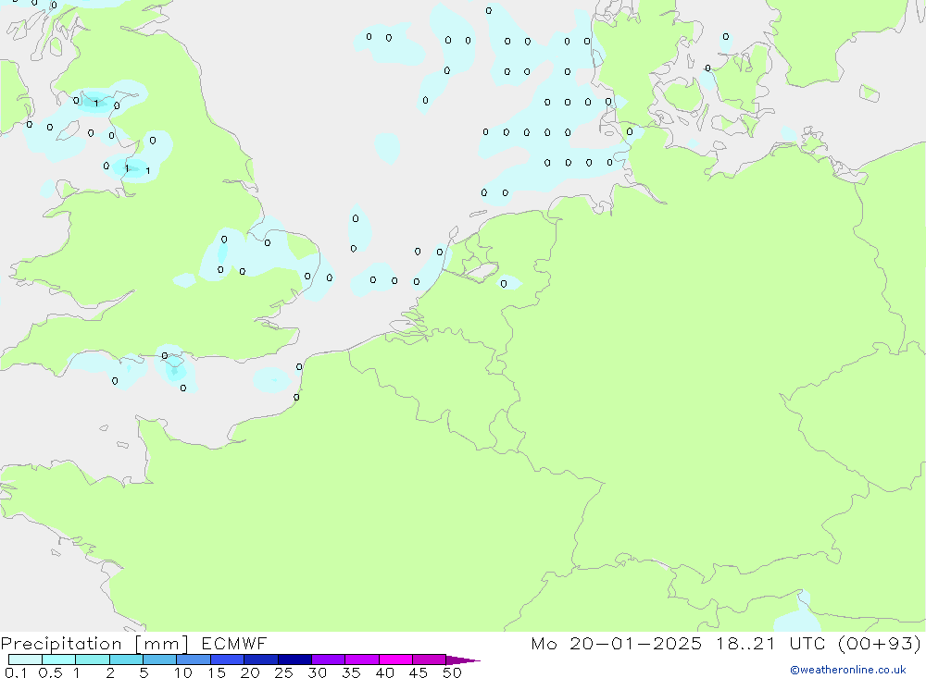Pick the 10–15 mm legend color swatch
Screen dimensions: 926x678
tap(194, 660)
